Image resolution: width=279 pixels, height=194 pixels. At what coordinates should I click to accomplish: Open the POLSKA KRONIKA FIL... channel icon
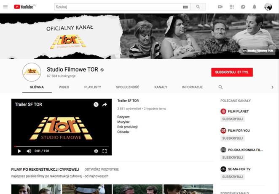click(223, 150)
